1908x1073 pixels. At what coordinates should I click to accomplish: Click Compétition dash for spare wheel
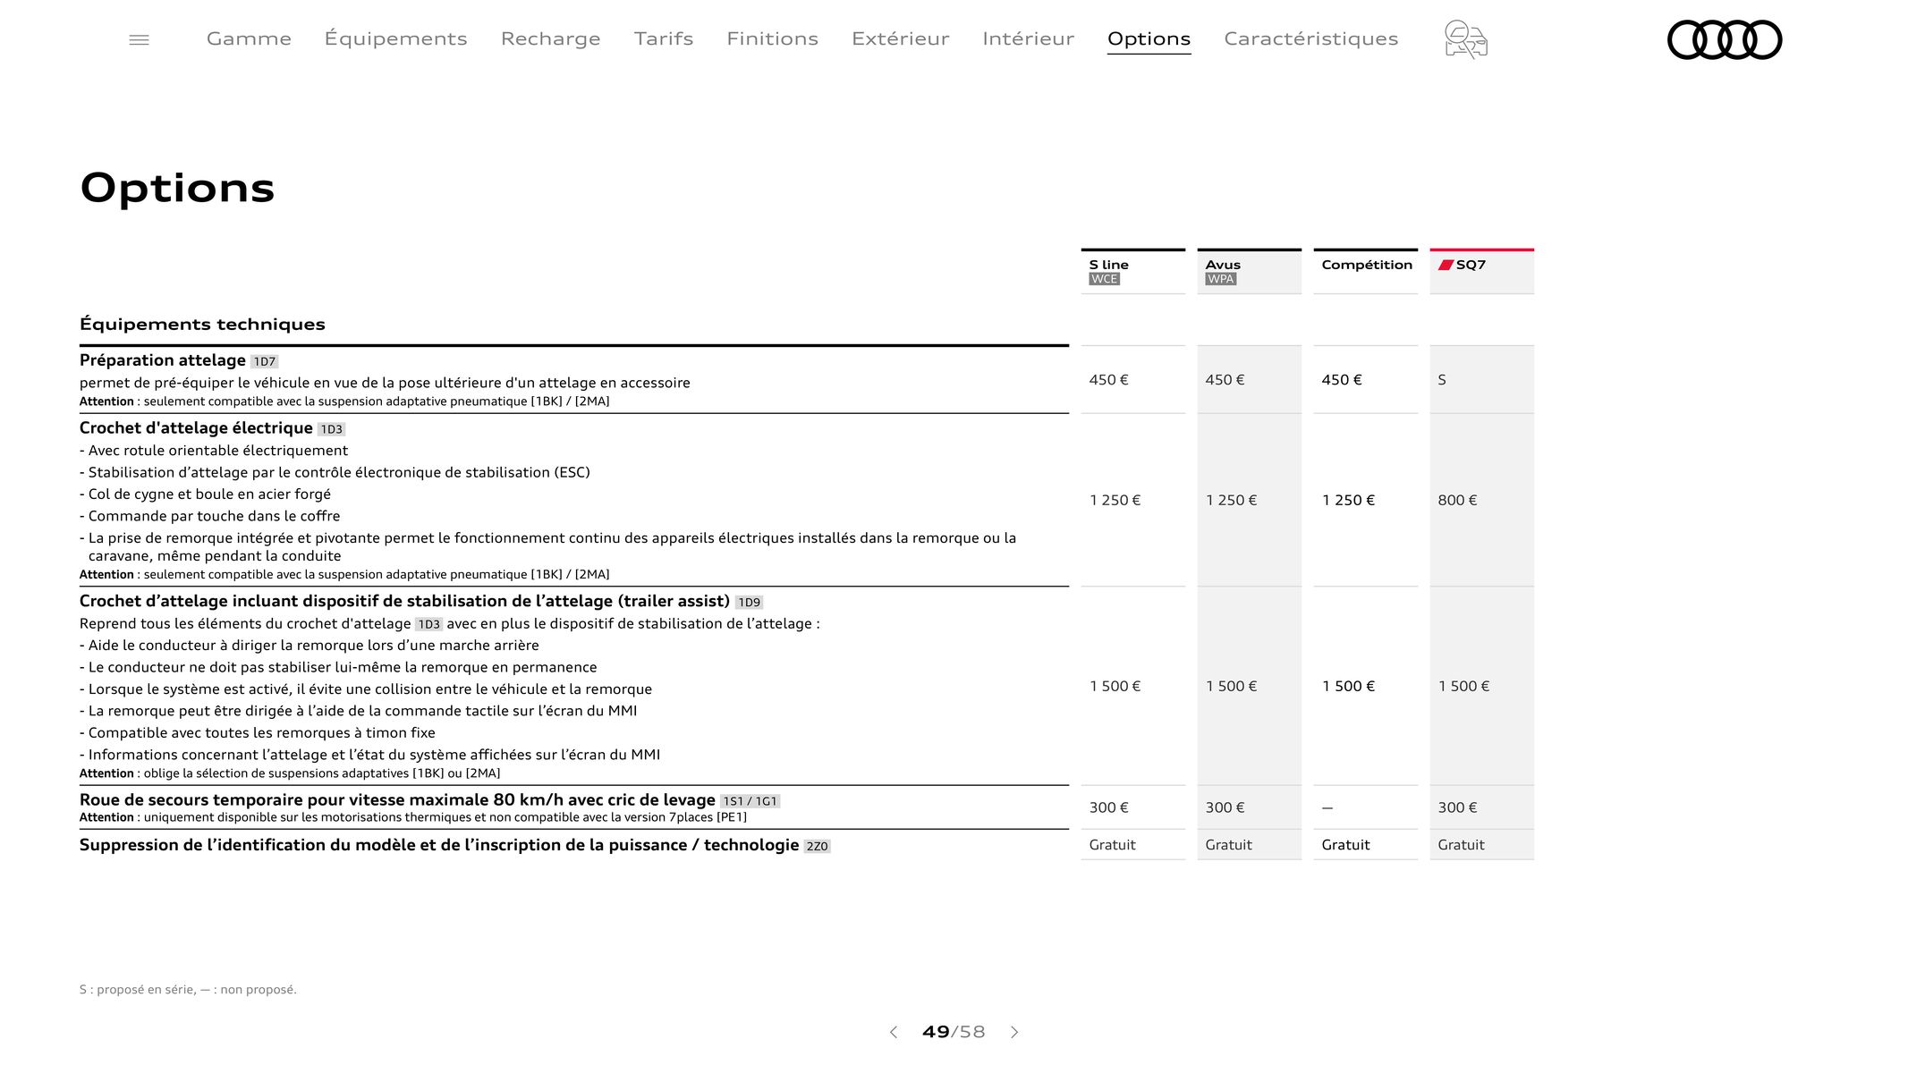1327,808
